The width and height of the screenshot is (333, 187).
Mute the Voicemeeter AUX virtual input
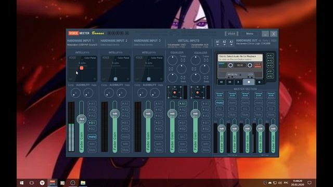point(206,150)
